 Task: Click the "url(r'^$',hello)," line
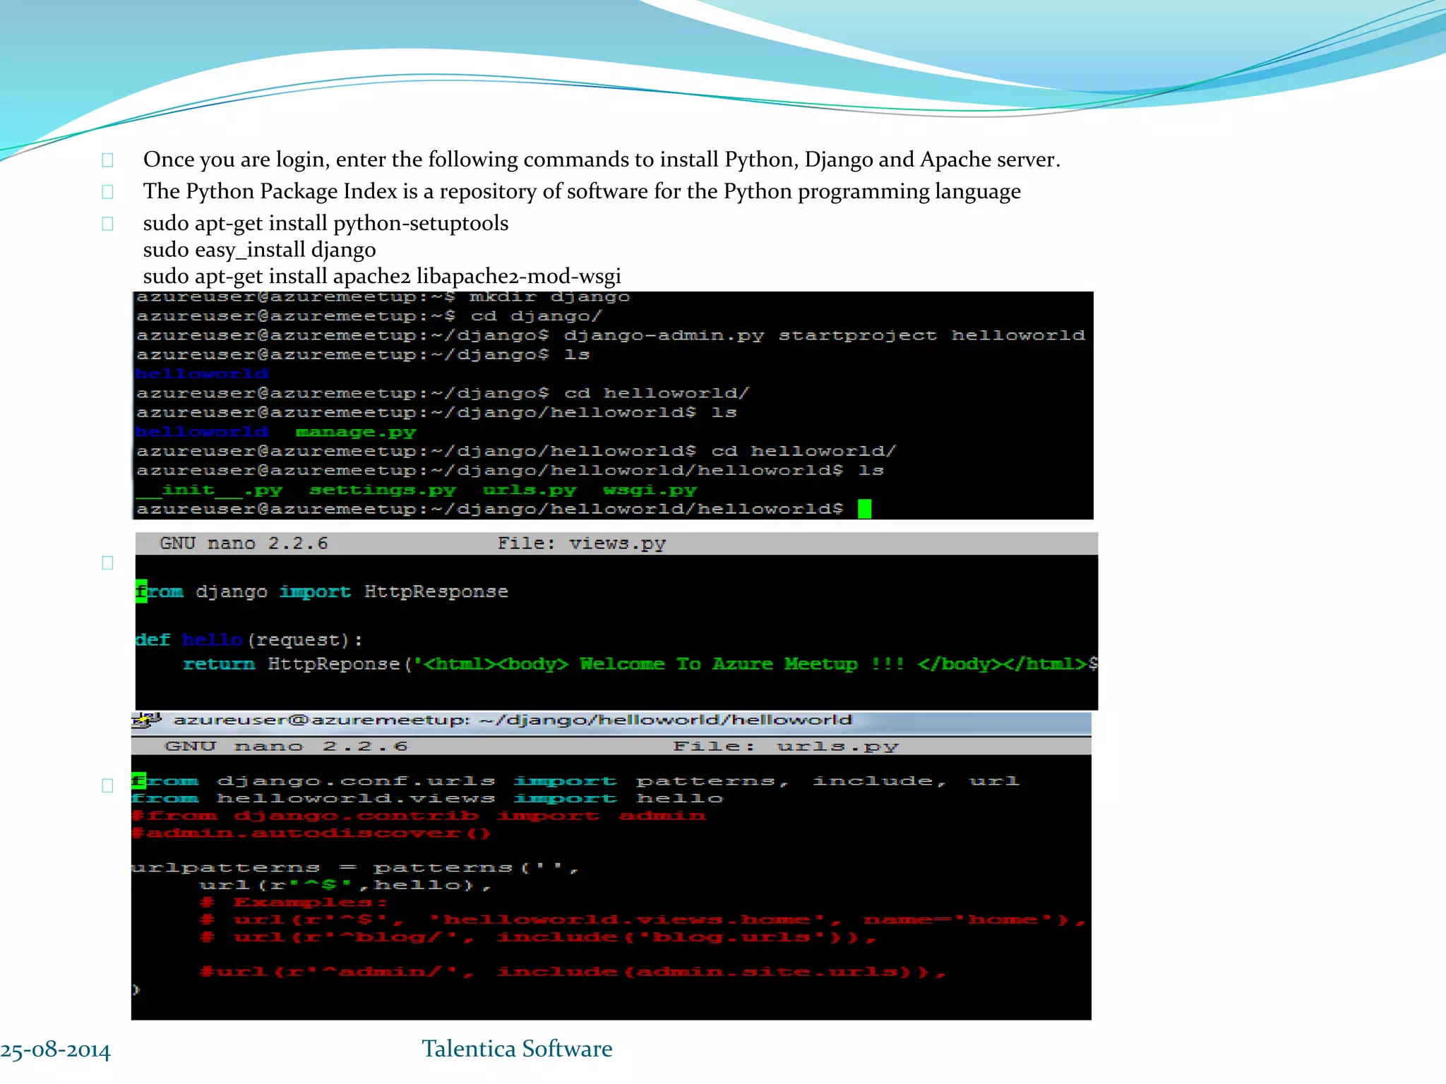click(345, 885)
